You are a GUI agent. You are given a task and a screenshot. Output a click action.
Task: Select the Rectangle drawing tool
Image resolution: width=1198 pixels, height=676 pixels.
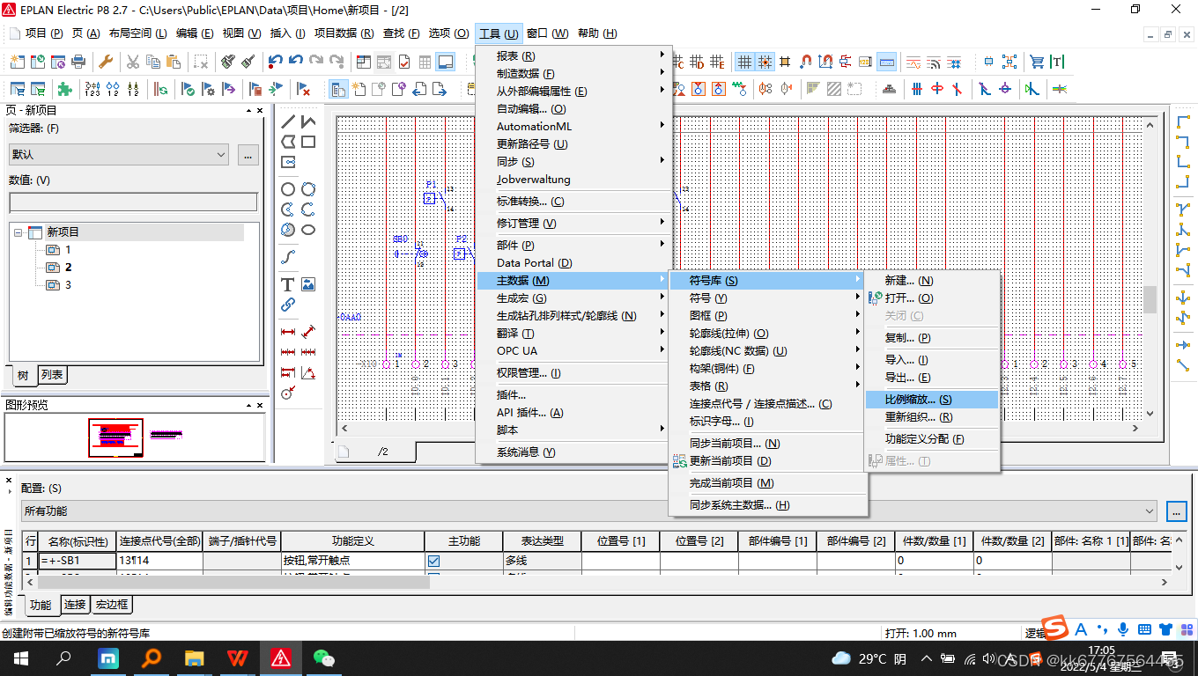click(x=308, y=142)
